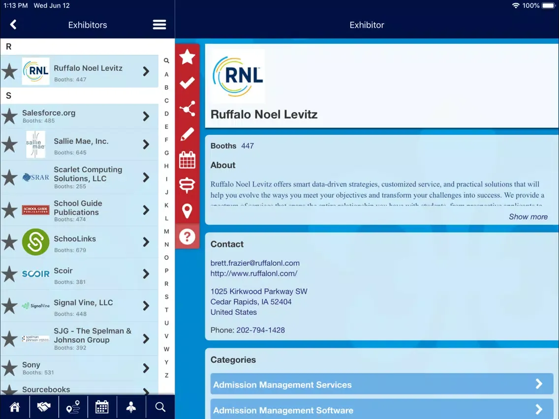The image size is (559, 419).
Task: Favorite Scarlet Computing Solutions with star
Action: pos(10,178)
